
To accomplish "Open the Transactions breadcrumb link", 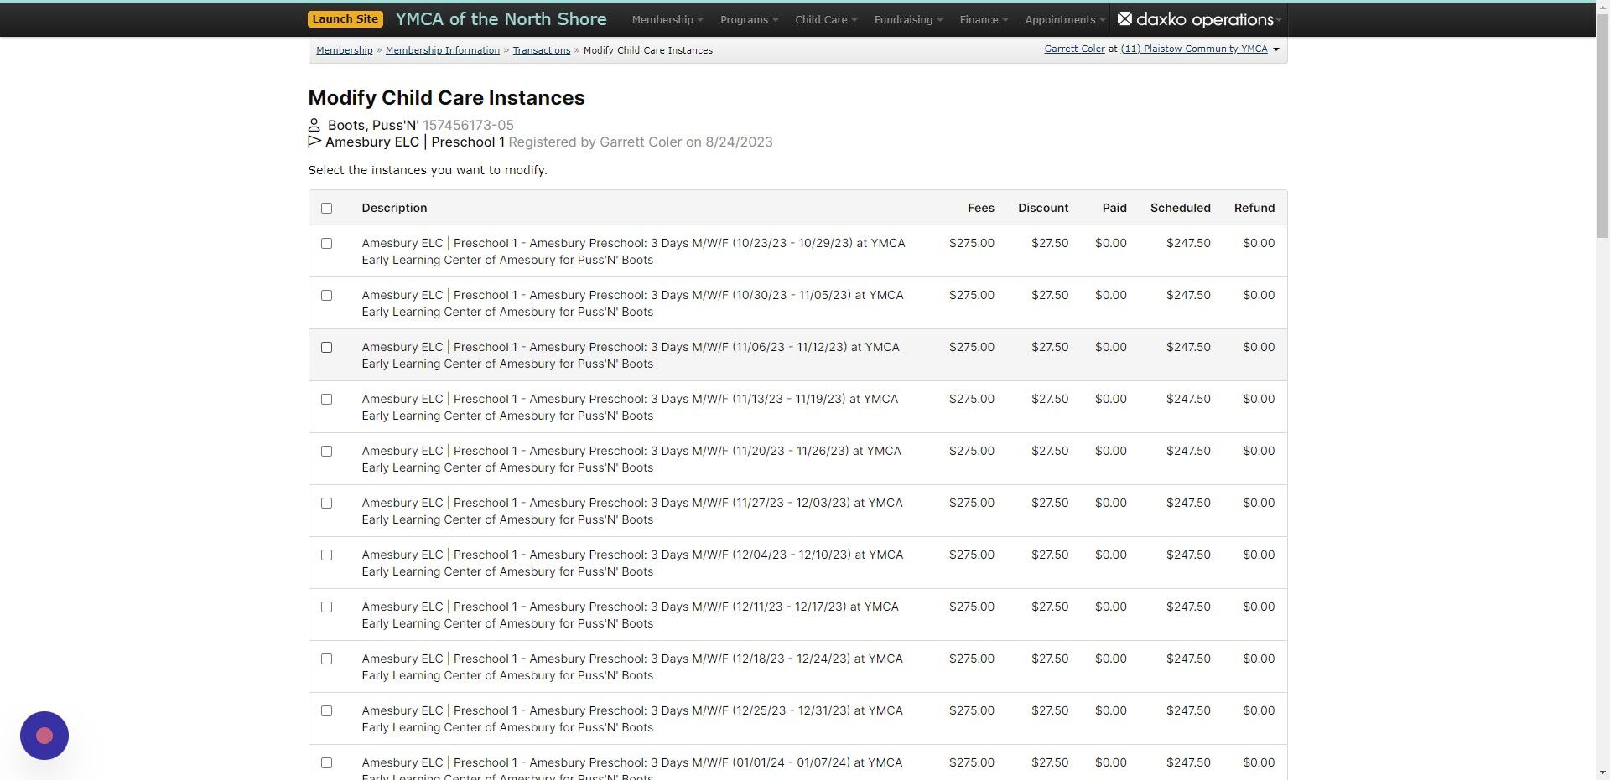I will pos(541,50).
